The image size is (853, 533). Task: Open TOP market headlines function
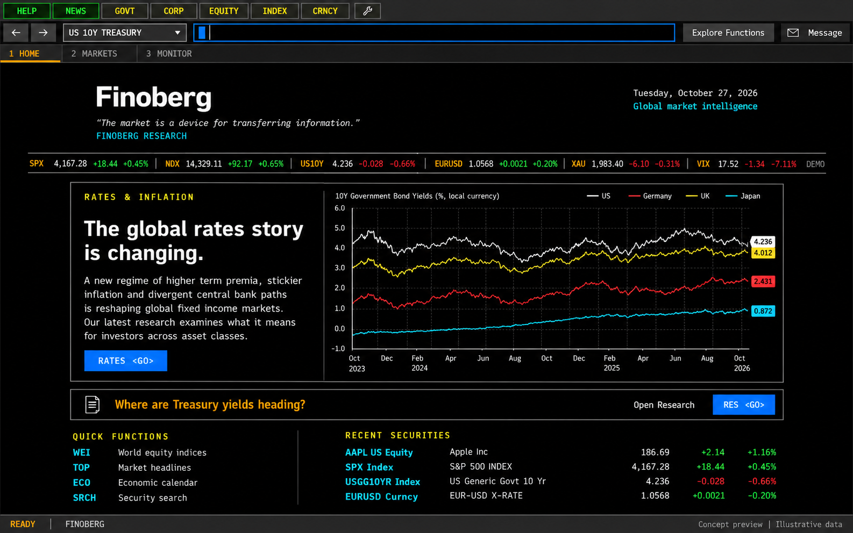pos(132,468)
